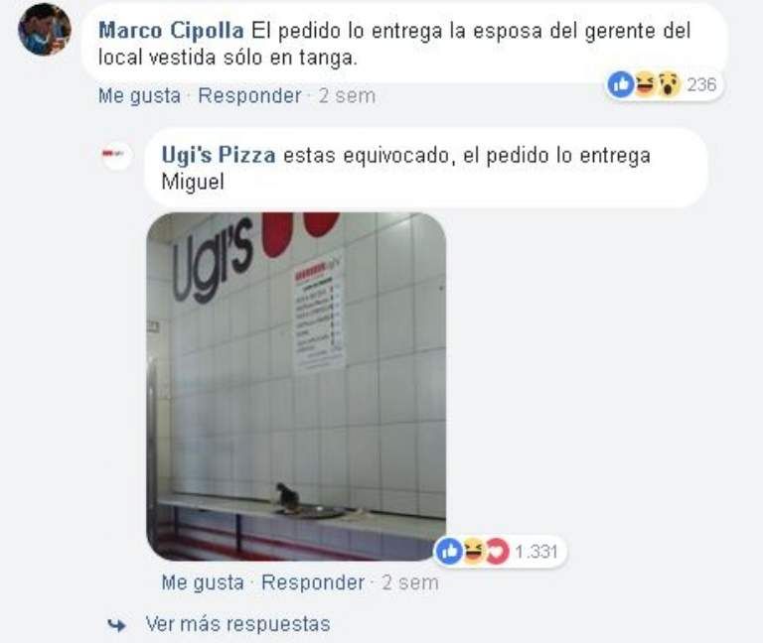Like Marco Cipolla's comment with Me gusta
The height and width of the screenshot is (643, 763).
click(140, 95)
